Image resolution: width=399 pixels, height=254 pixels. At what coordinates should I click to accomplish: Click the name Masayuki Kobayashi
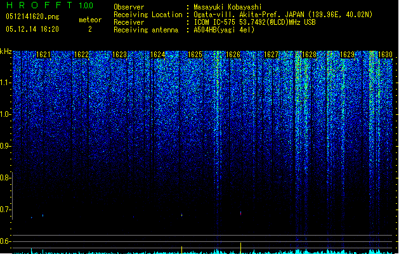point(228,7)
